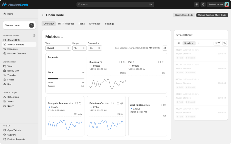
Task: Toggle the channel name switcher button
Action: [32, 25]
